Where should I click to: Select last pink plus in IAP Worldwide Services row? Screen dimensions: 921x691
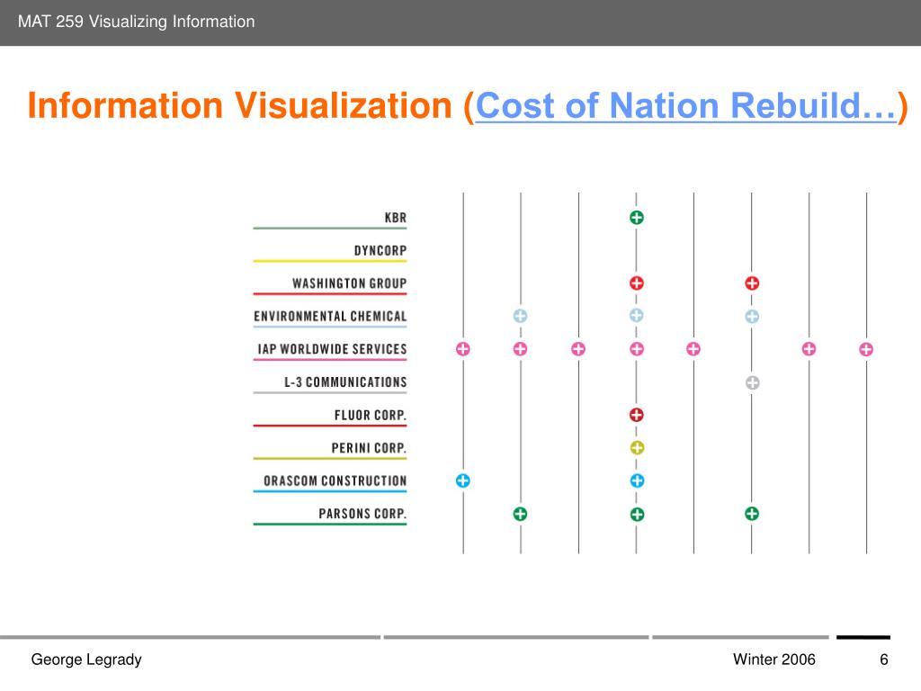click(866, 350)
